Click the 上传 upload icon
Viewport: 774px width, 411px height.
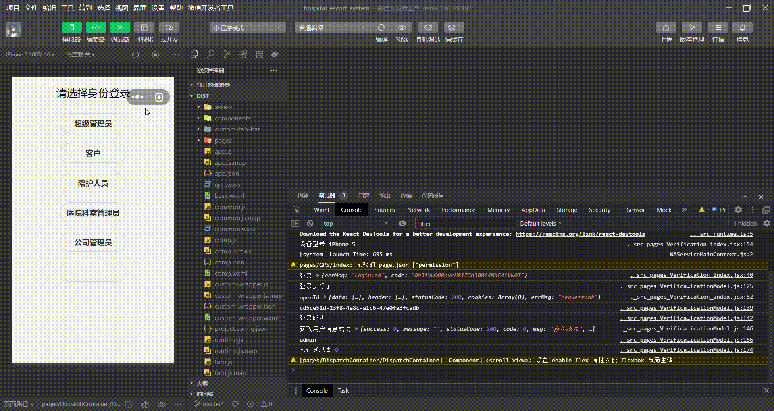[666, 27]
